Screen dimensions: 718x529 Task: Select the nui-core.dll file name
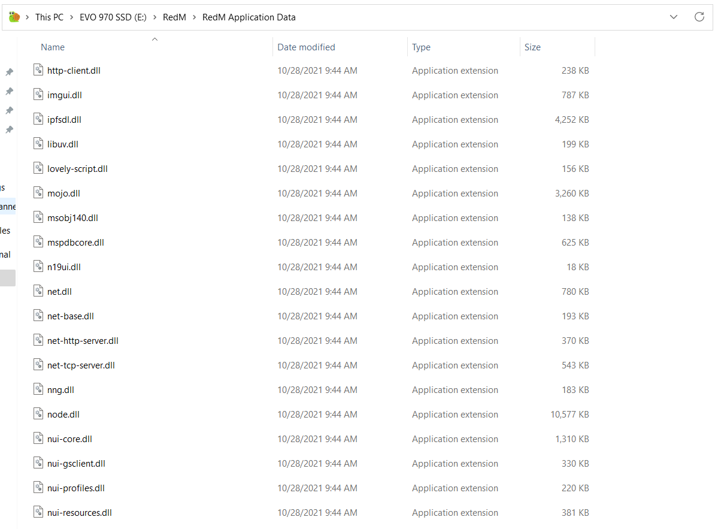coord(69,439)
